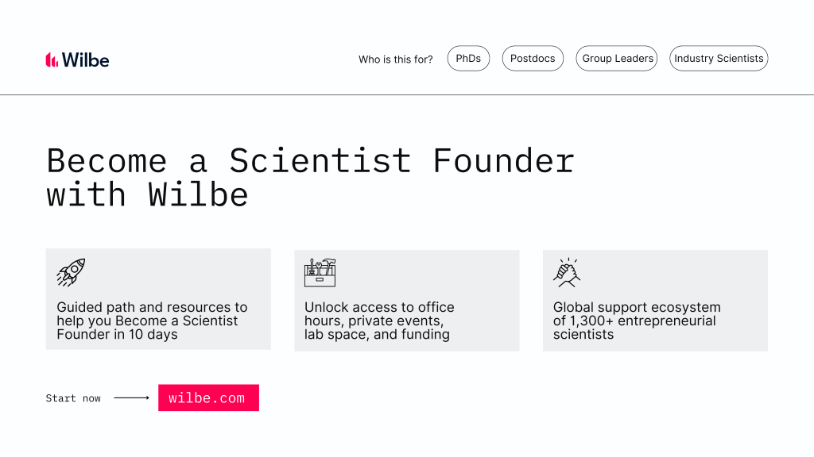Click the Wilbe wordmark text

coord(86,60)
